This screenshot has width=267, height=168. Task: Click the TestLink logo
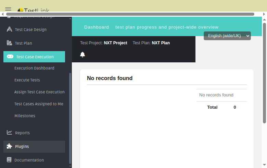33,10
